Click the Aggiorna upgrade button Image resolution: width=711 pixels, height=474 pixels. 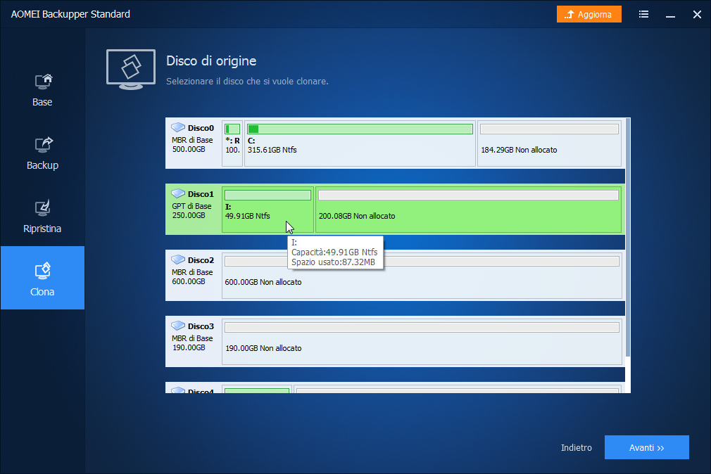tap(589, 14)
